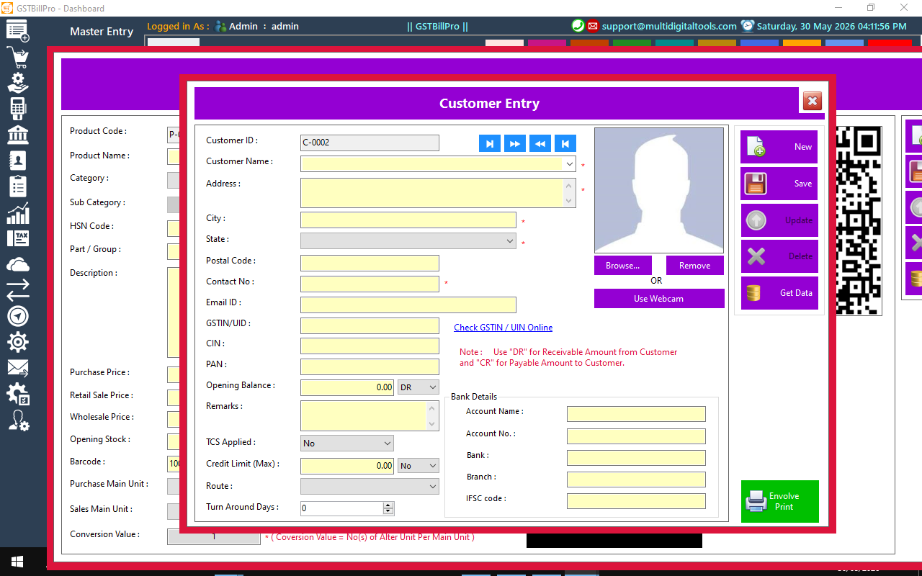Click the IFSC code input field

tap(636, 501)
